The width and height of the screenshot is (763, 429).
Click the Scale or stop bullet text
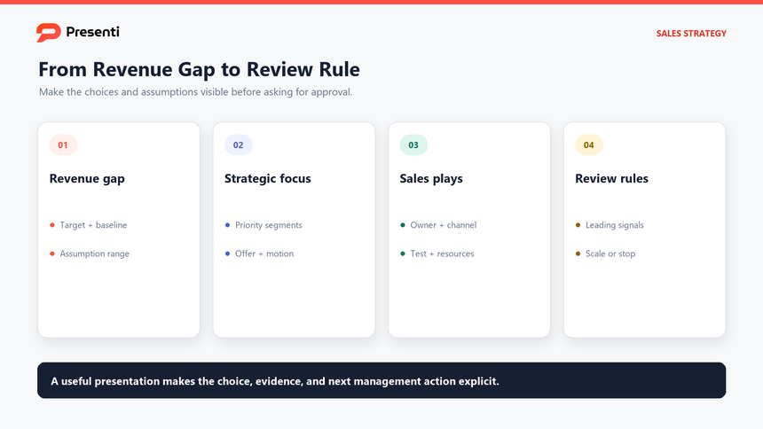tap(610, 253)
